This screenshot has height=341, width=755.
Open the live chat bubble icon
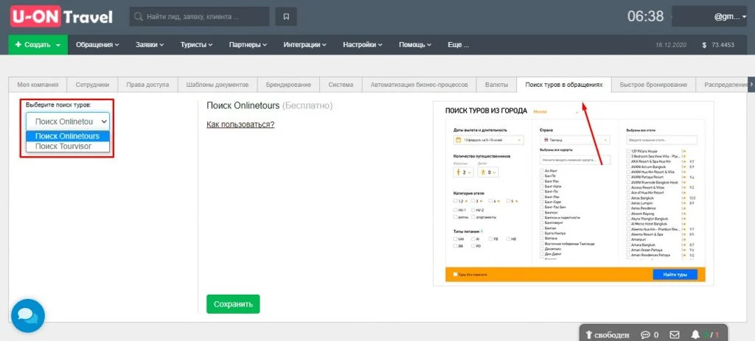click(x=27, y=315)
